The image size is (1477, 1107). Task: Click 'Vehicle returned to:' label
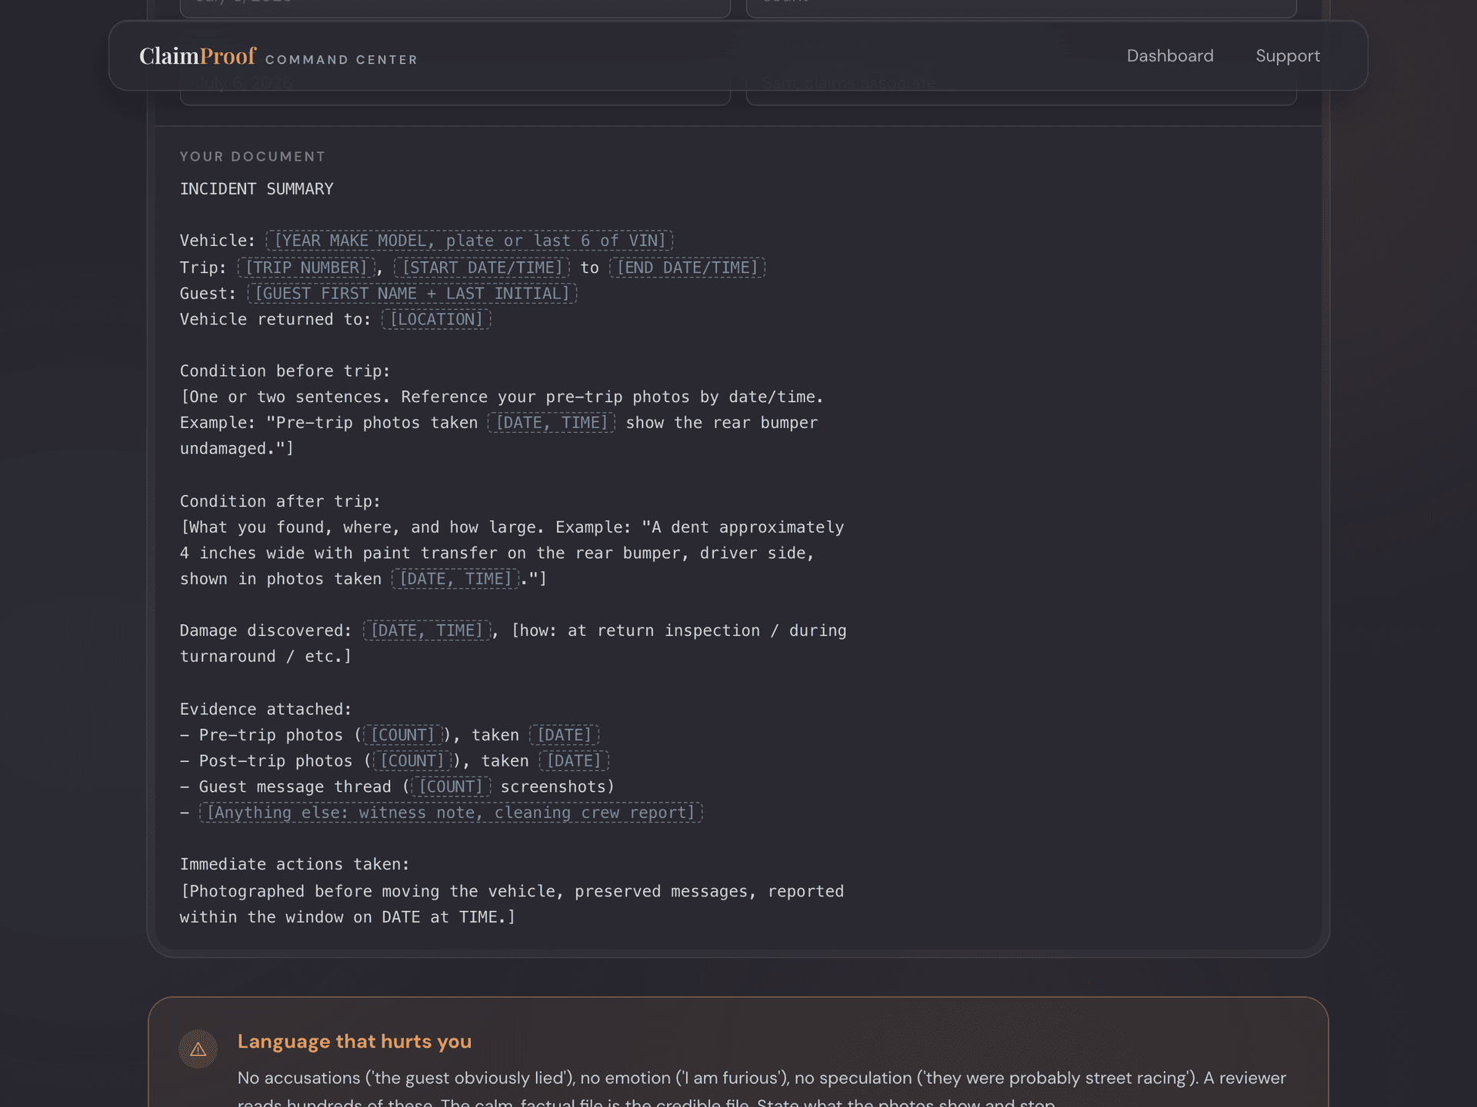[275, 319]
